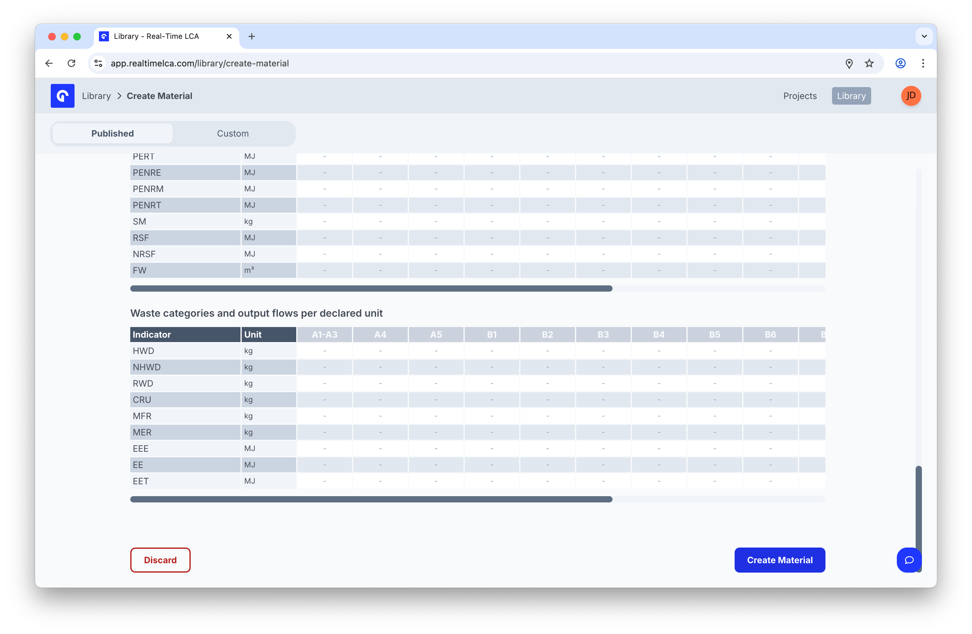Open the tab search dropdown chevron
This screenshot has height=634, width=972.
click(x=924, y=36)
